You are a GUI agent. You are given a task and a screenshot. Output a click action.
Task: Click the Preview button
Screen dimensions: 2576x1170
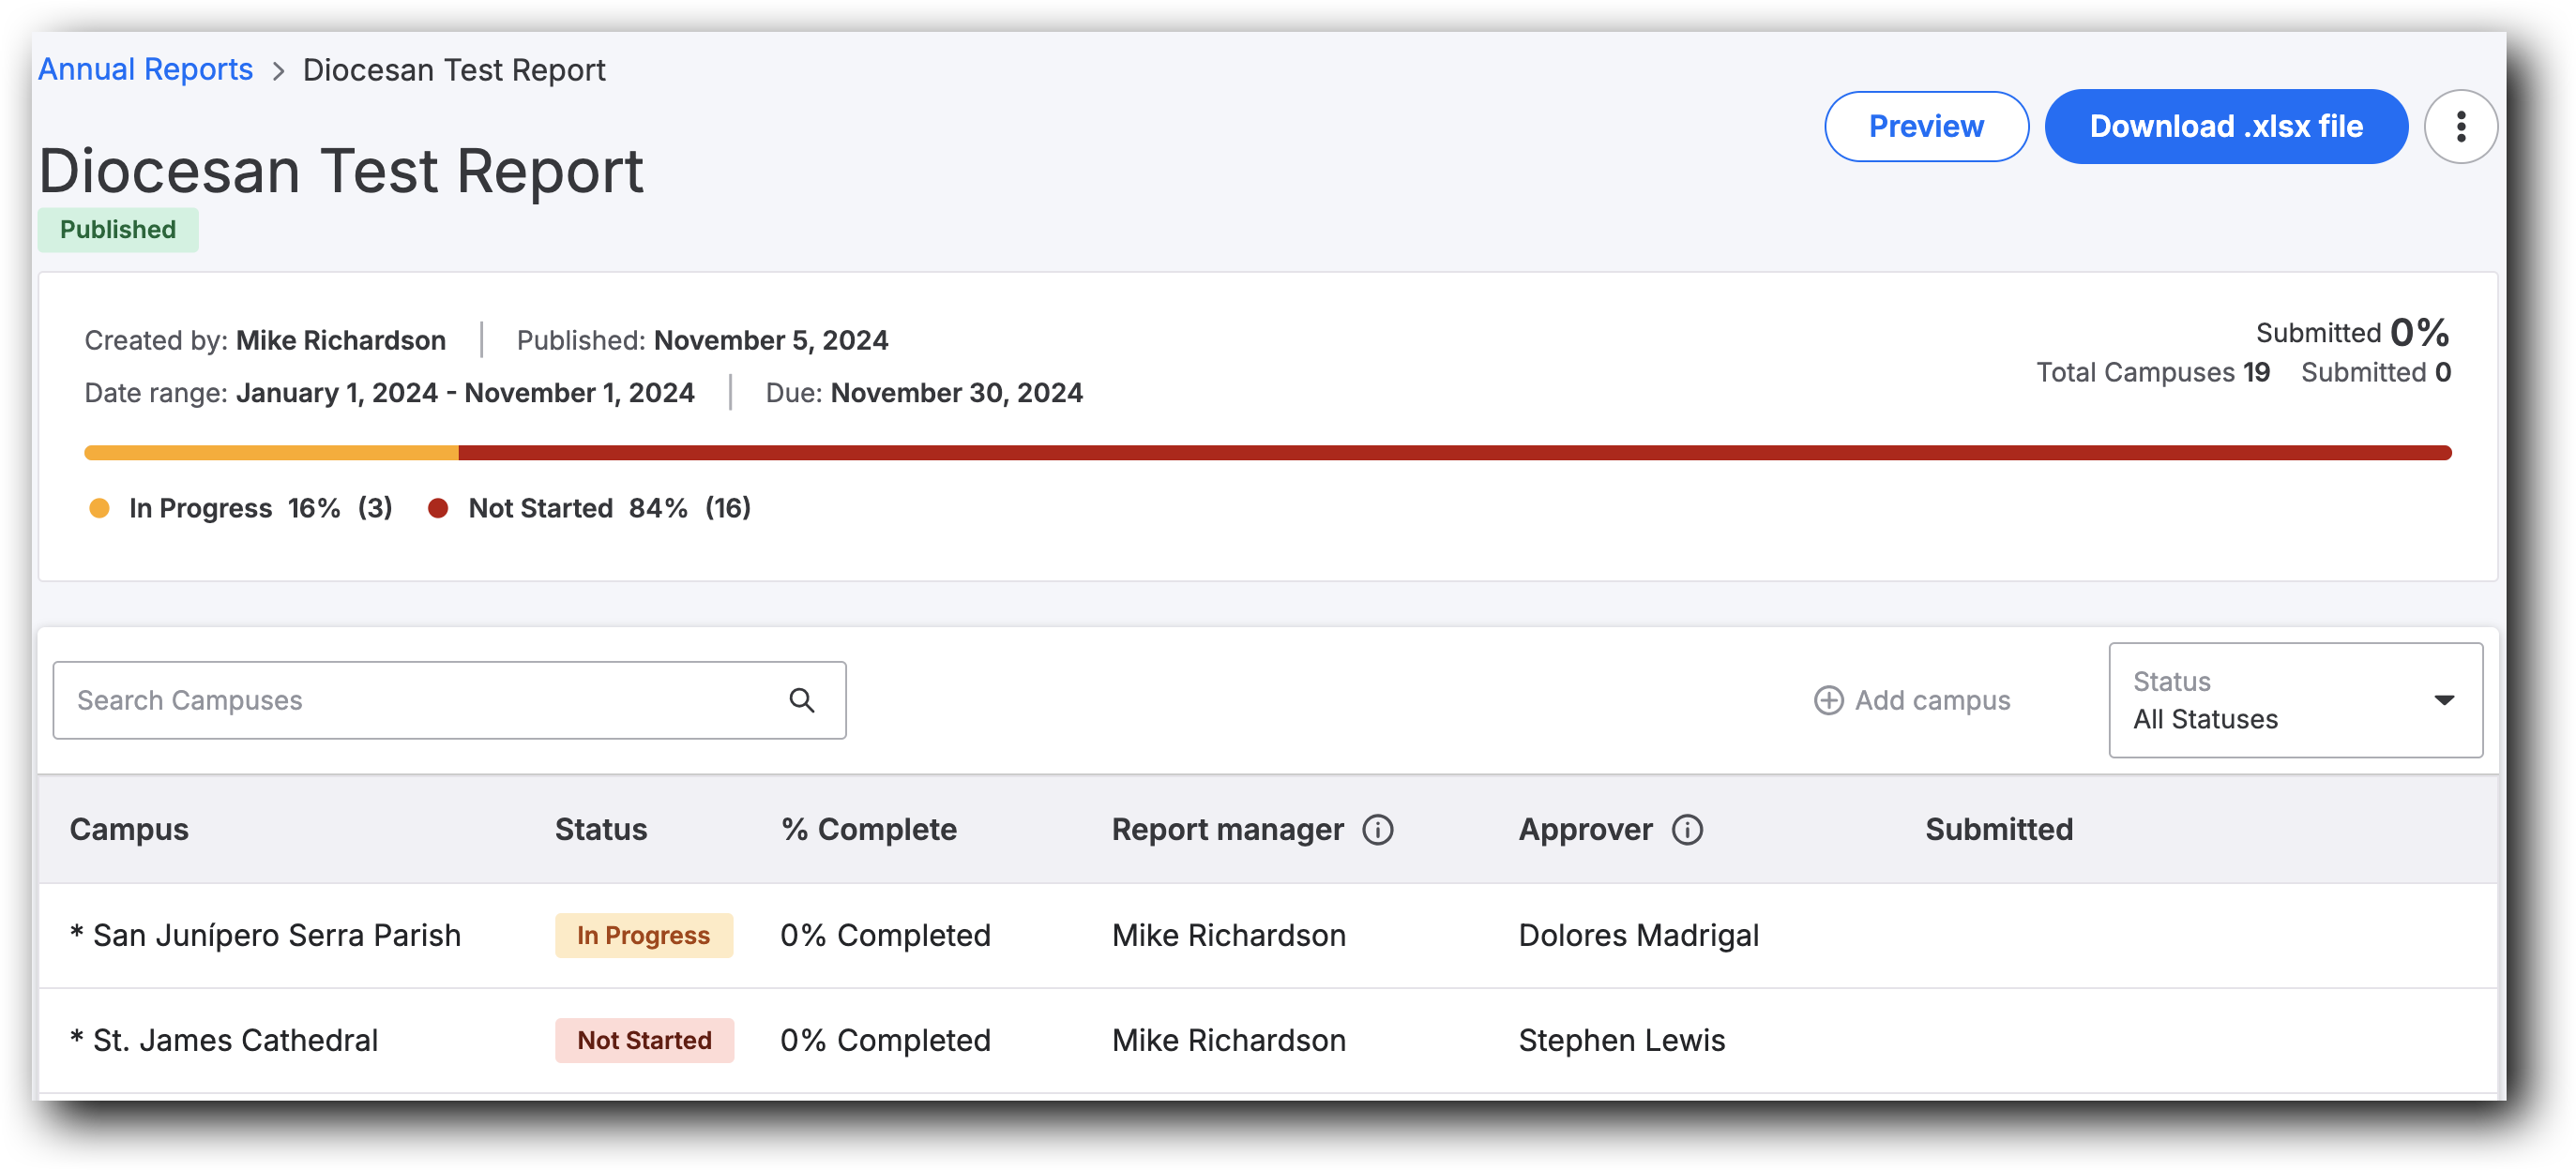1926,126
